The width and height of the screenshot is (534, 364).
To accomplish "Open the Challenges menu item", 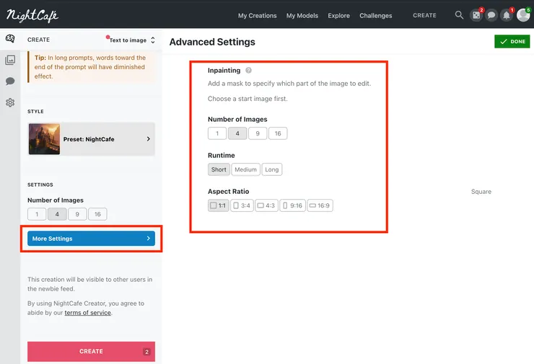I will point(376,15).
